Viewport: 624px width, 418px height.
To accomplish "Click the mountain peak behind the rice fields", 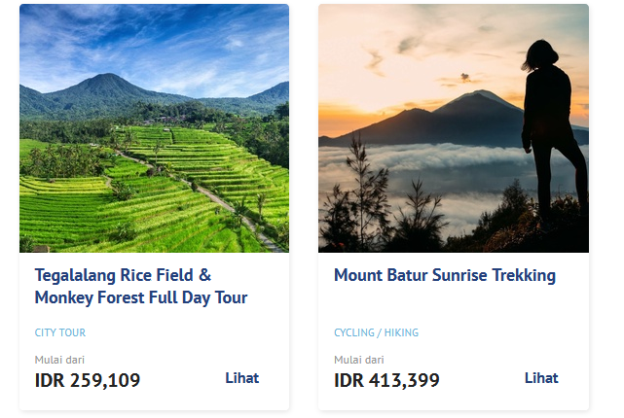I will 107,80.
